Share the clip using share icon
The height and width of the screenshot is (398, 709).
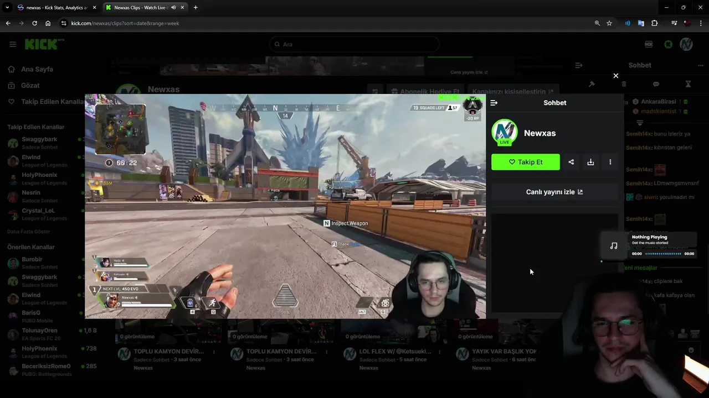(x=571, y=162)
